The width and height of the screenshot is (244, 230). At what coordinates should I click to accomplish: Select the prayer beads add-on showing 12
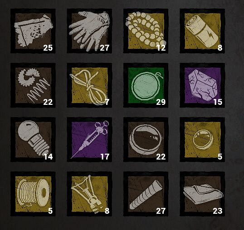(146, 31)
